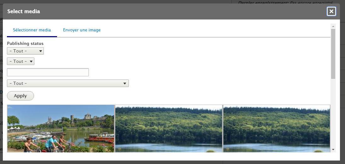Select the cyclists by the river thumbnail
This screenshot has height=164, width=345.
point(61,128)
